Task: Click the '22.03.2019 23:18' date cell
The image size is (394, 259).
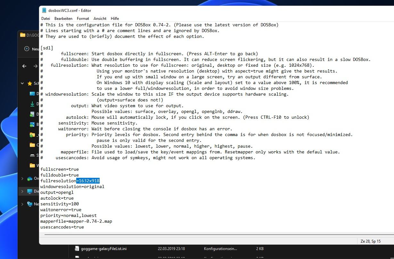Action: point(171,248)
